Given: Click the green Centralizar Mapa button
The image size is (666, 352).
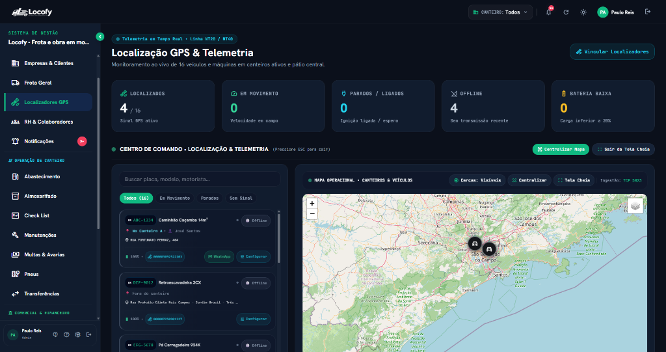Looking at the screenshot, I should click(561, 149).
